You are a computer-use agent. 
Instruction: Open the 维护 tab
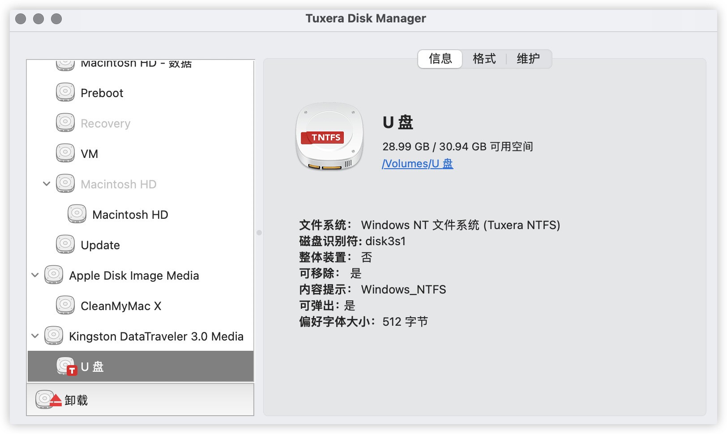pos(529,59)
